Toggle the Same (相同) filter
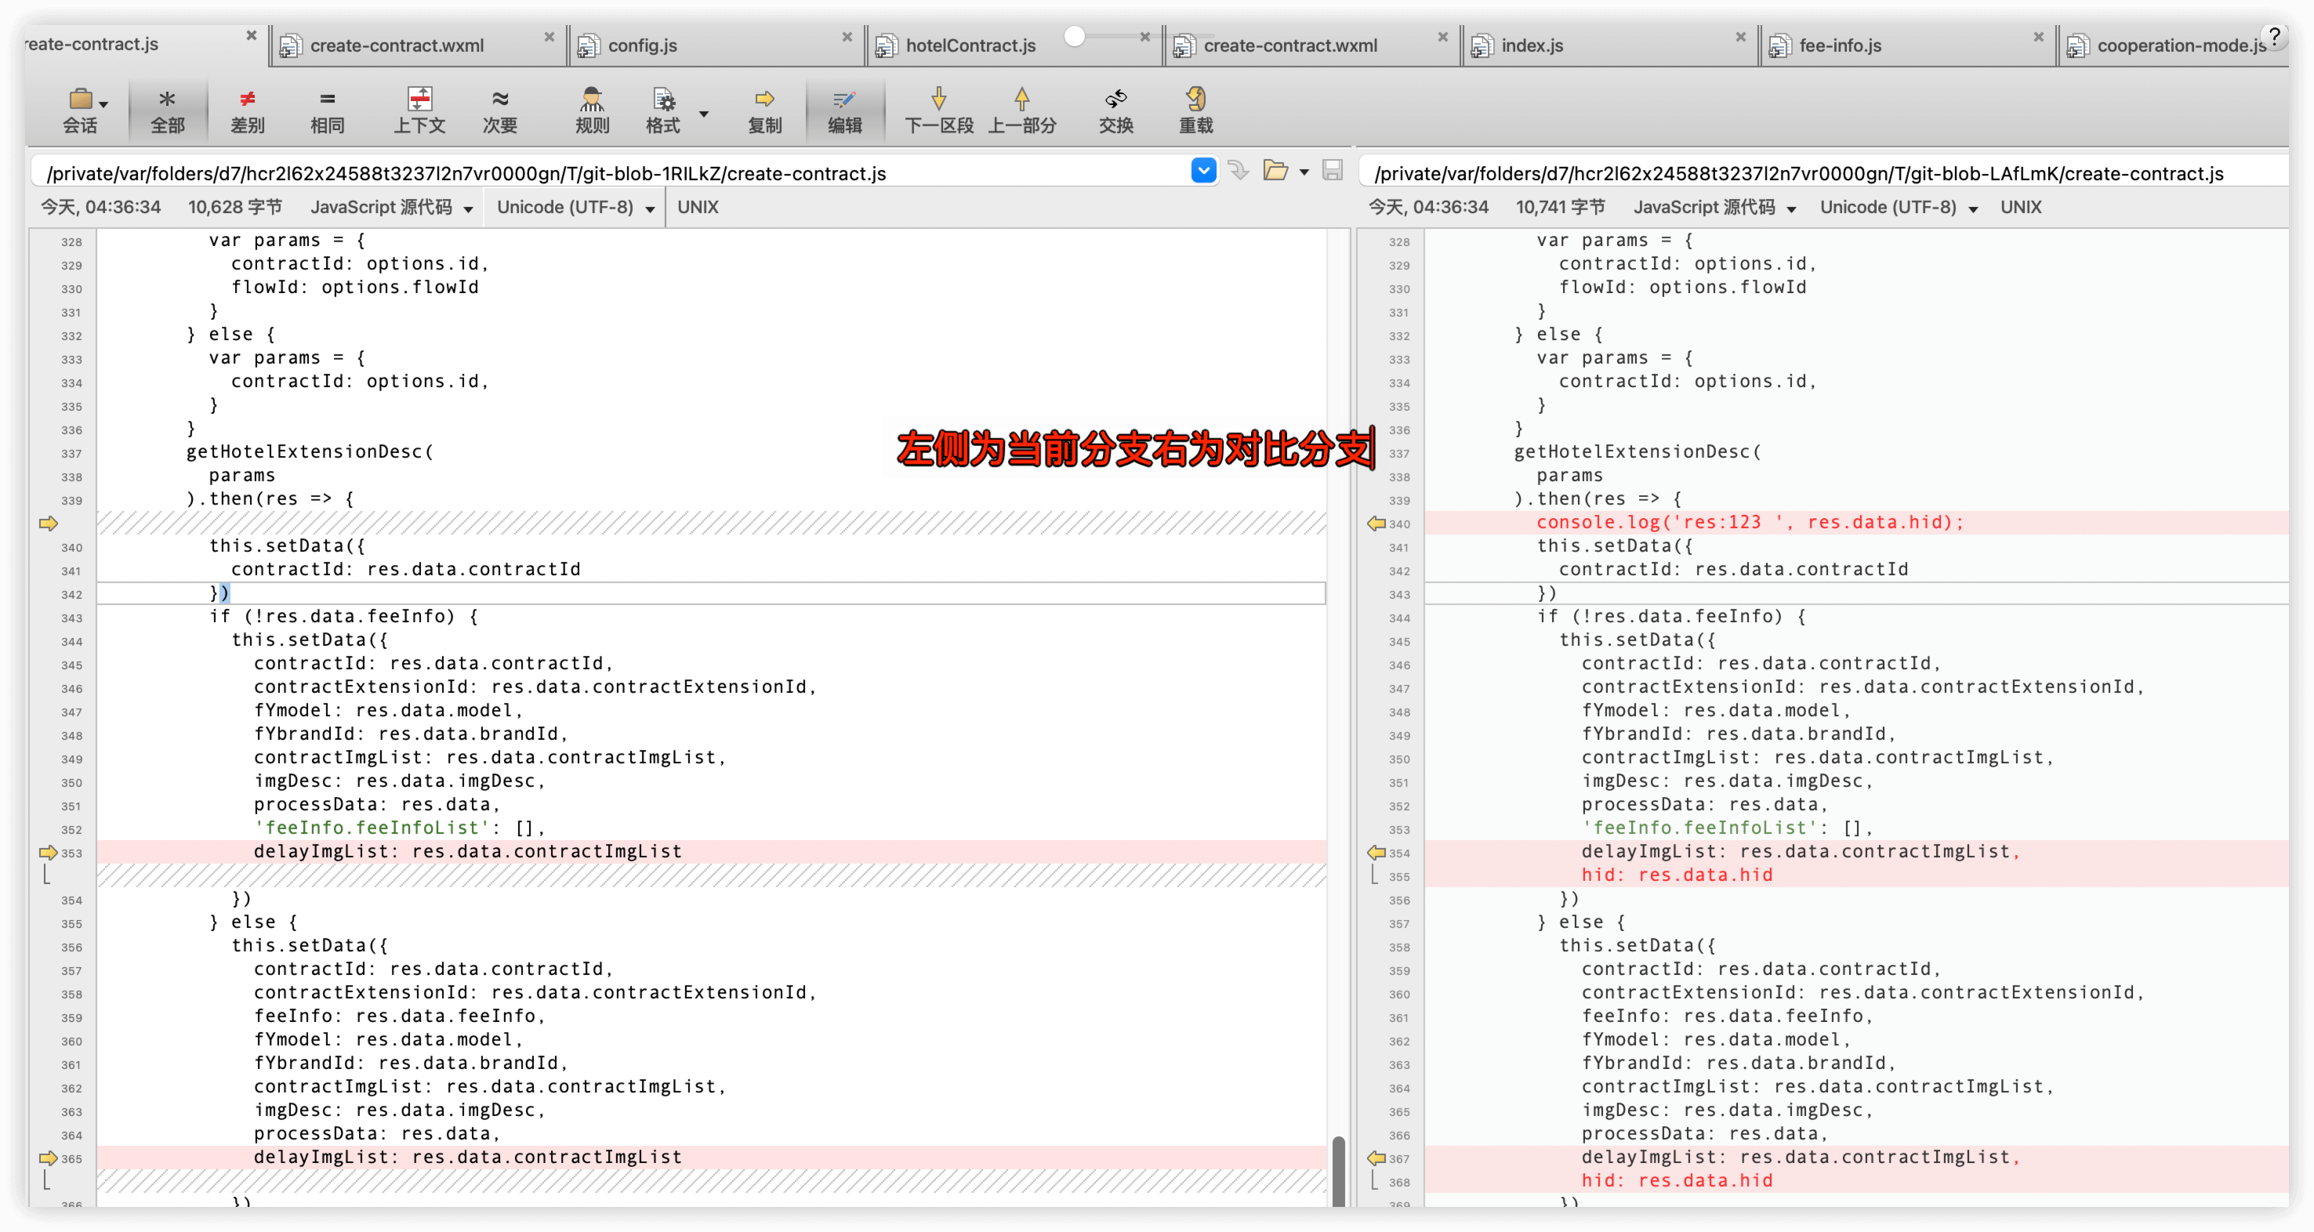The width and height of the screenshot is (2314, 1232). (327, 111)
